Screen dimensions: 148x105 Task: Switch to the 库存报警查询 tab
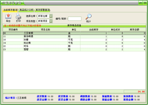pyautogui.click(x=42, y=10)
